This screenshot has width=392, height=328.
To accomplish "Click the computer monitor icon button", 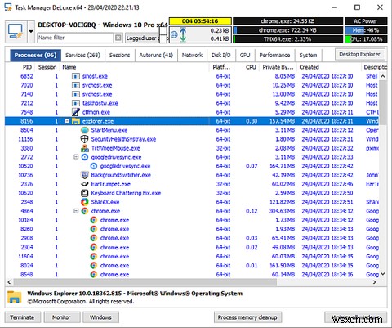I will [16, 32].
